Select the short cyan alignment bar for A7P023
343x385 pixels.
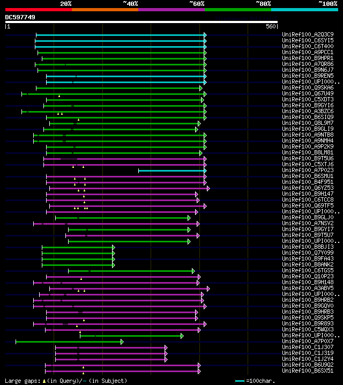coord(171,171)
